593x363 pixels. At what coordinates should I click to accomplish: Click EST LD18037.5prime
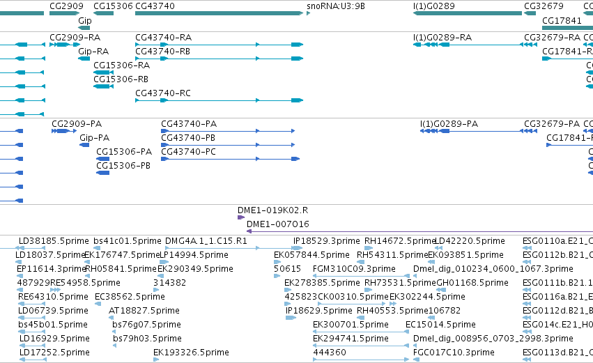click(x=50, y=255)
